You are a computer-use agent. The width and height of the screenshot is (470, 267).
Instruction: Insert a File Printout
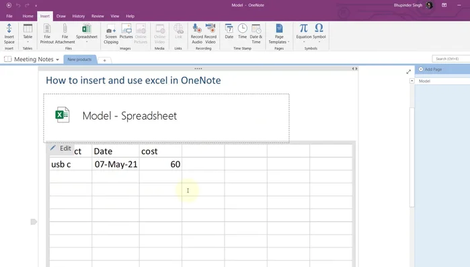[x=47, y=34]
